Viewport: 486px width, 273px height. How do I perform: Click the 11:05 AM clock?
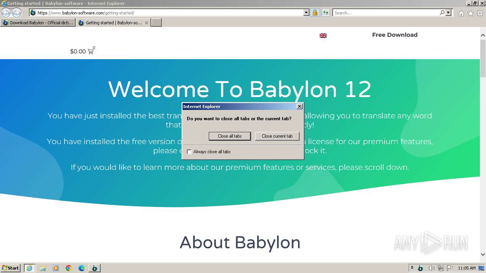coord(467,268)
